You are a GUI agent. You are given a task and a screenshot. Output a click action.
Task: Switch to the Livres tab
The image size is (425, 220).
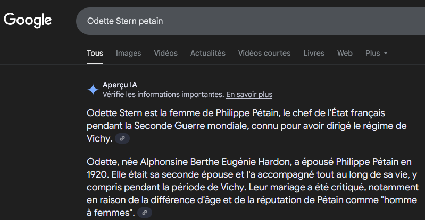tap(313, 53)
